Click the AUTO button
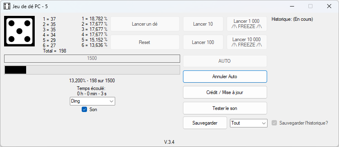This screenshot has height=147, width=339. [x=225, y=61]
